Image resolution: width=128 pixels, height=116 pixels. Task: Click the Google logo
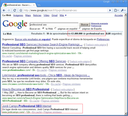coord(15,24)
